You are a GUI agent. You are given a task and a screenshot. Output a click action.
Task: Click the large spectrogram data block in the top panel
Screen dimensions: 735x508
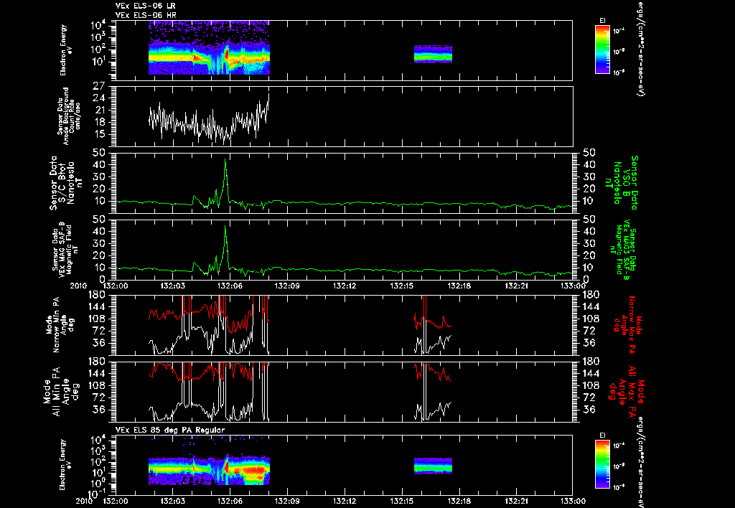click(209, 48)
